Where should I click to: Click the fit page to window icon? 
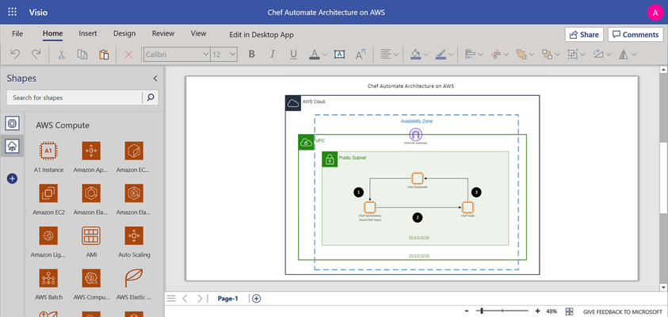pyautogui.click(x=569, y=311)
